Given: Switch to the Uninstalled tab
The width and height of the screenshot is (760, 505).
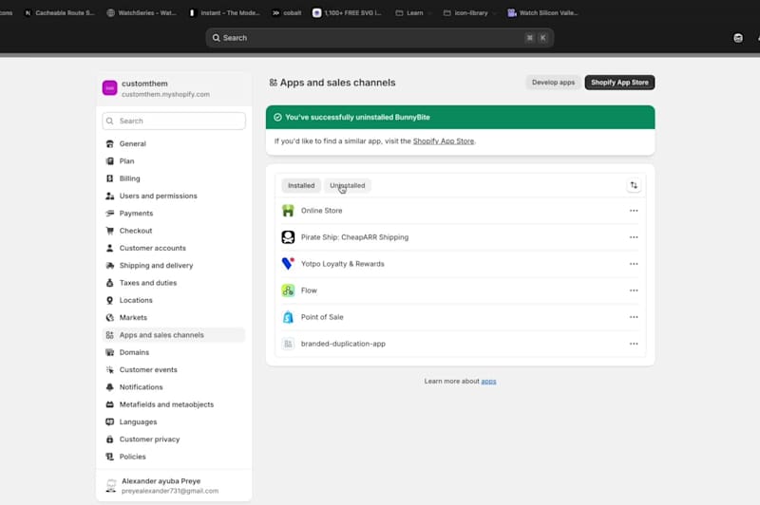Looking at the screenshot, I should tap(347, 186).
